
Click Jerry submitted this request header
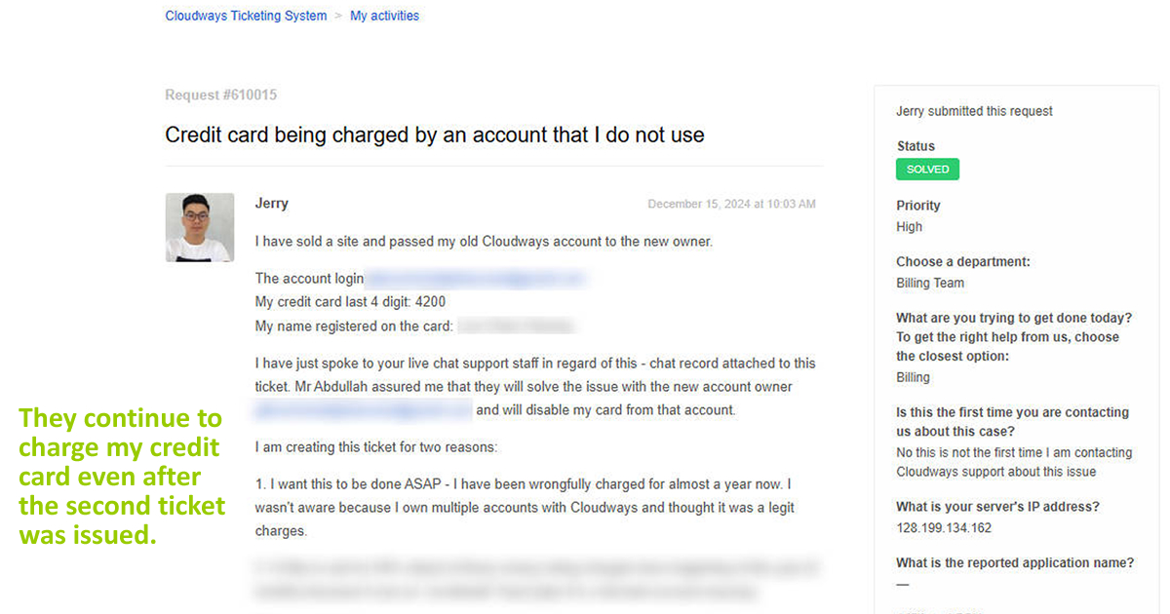pyautogui.click(x=974, y=110)
